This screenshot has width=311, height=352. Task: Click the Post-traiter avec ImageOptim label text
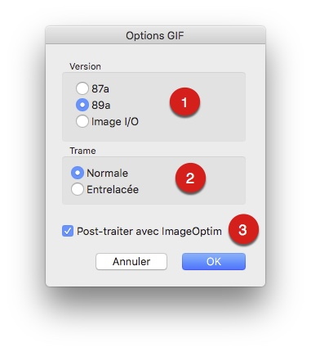tap(149, 232)
